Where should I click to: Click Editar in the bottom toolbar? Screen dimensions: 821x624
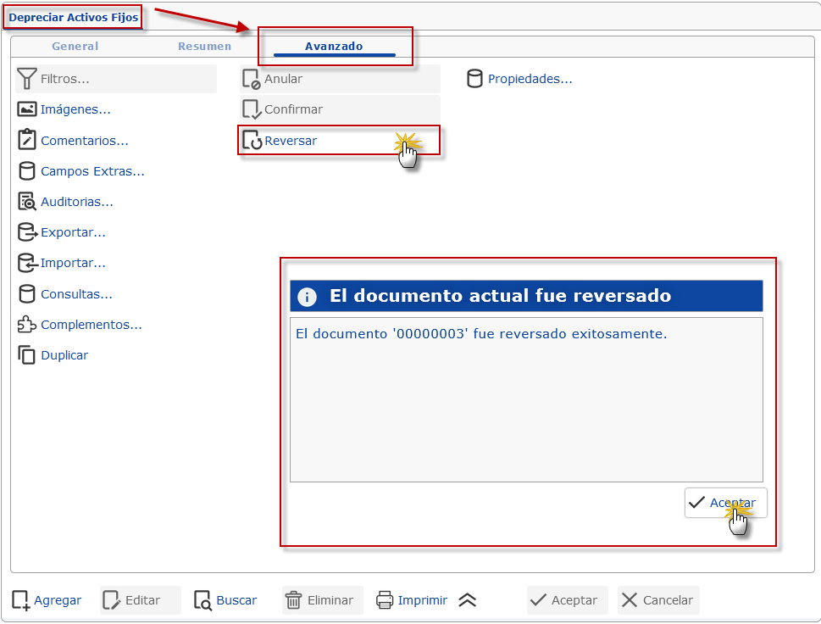142,600
